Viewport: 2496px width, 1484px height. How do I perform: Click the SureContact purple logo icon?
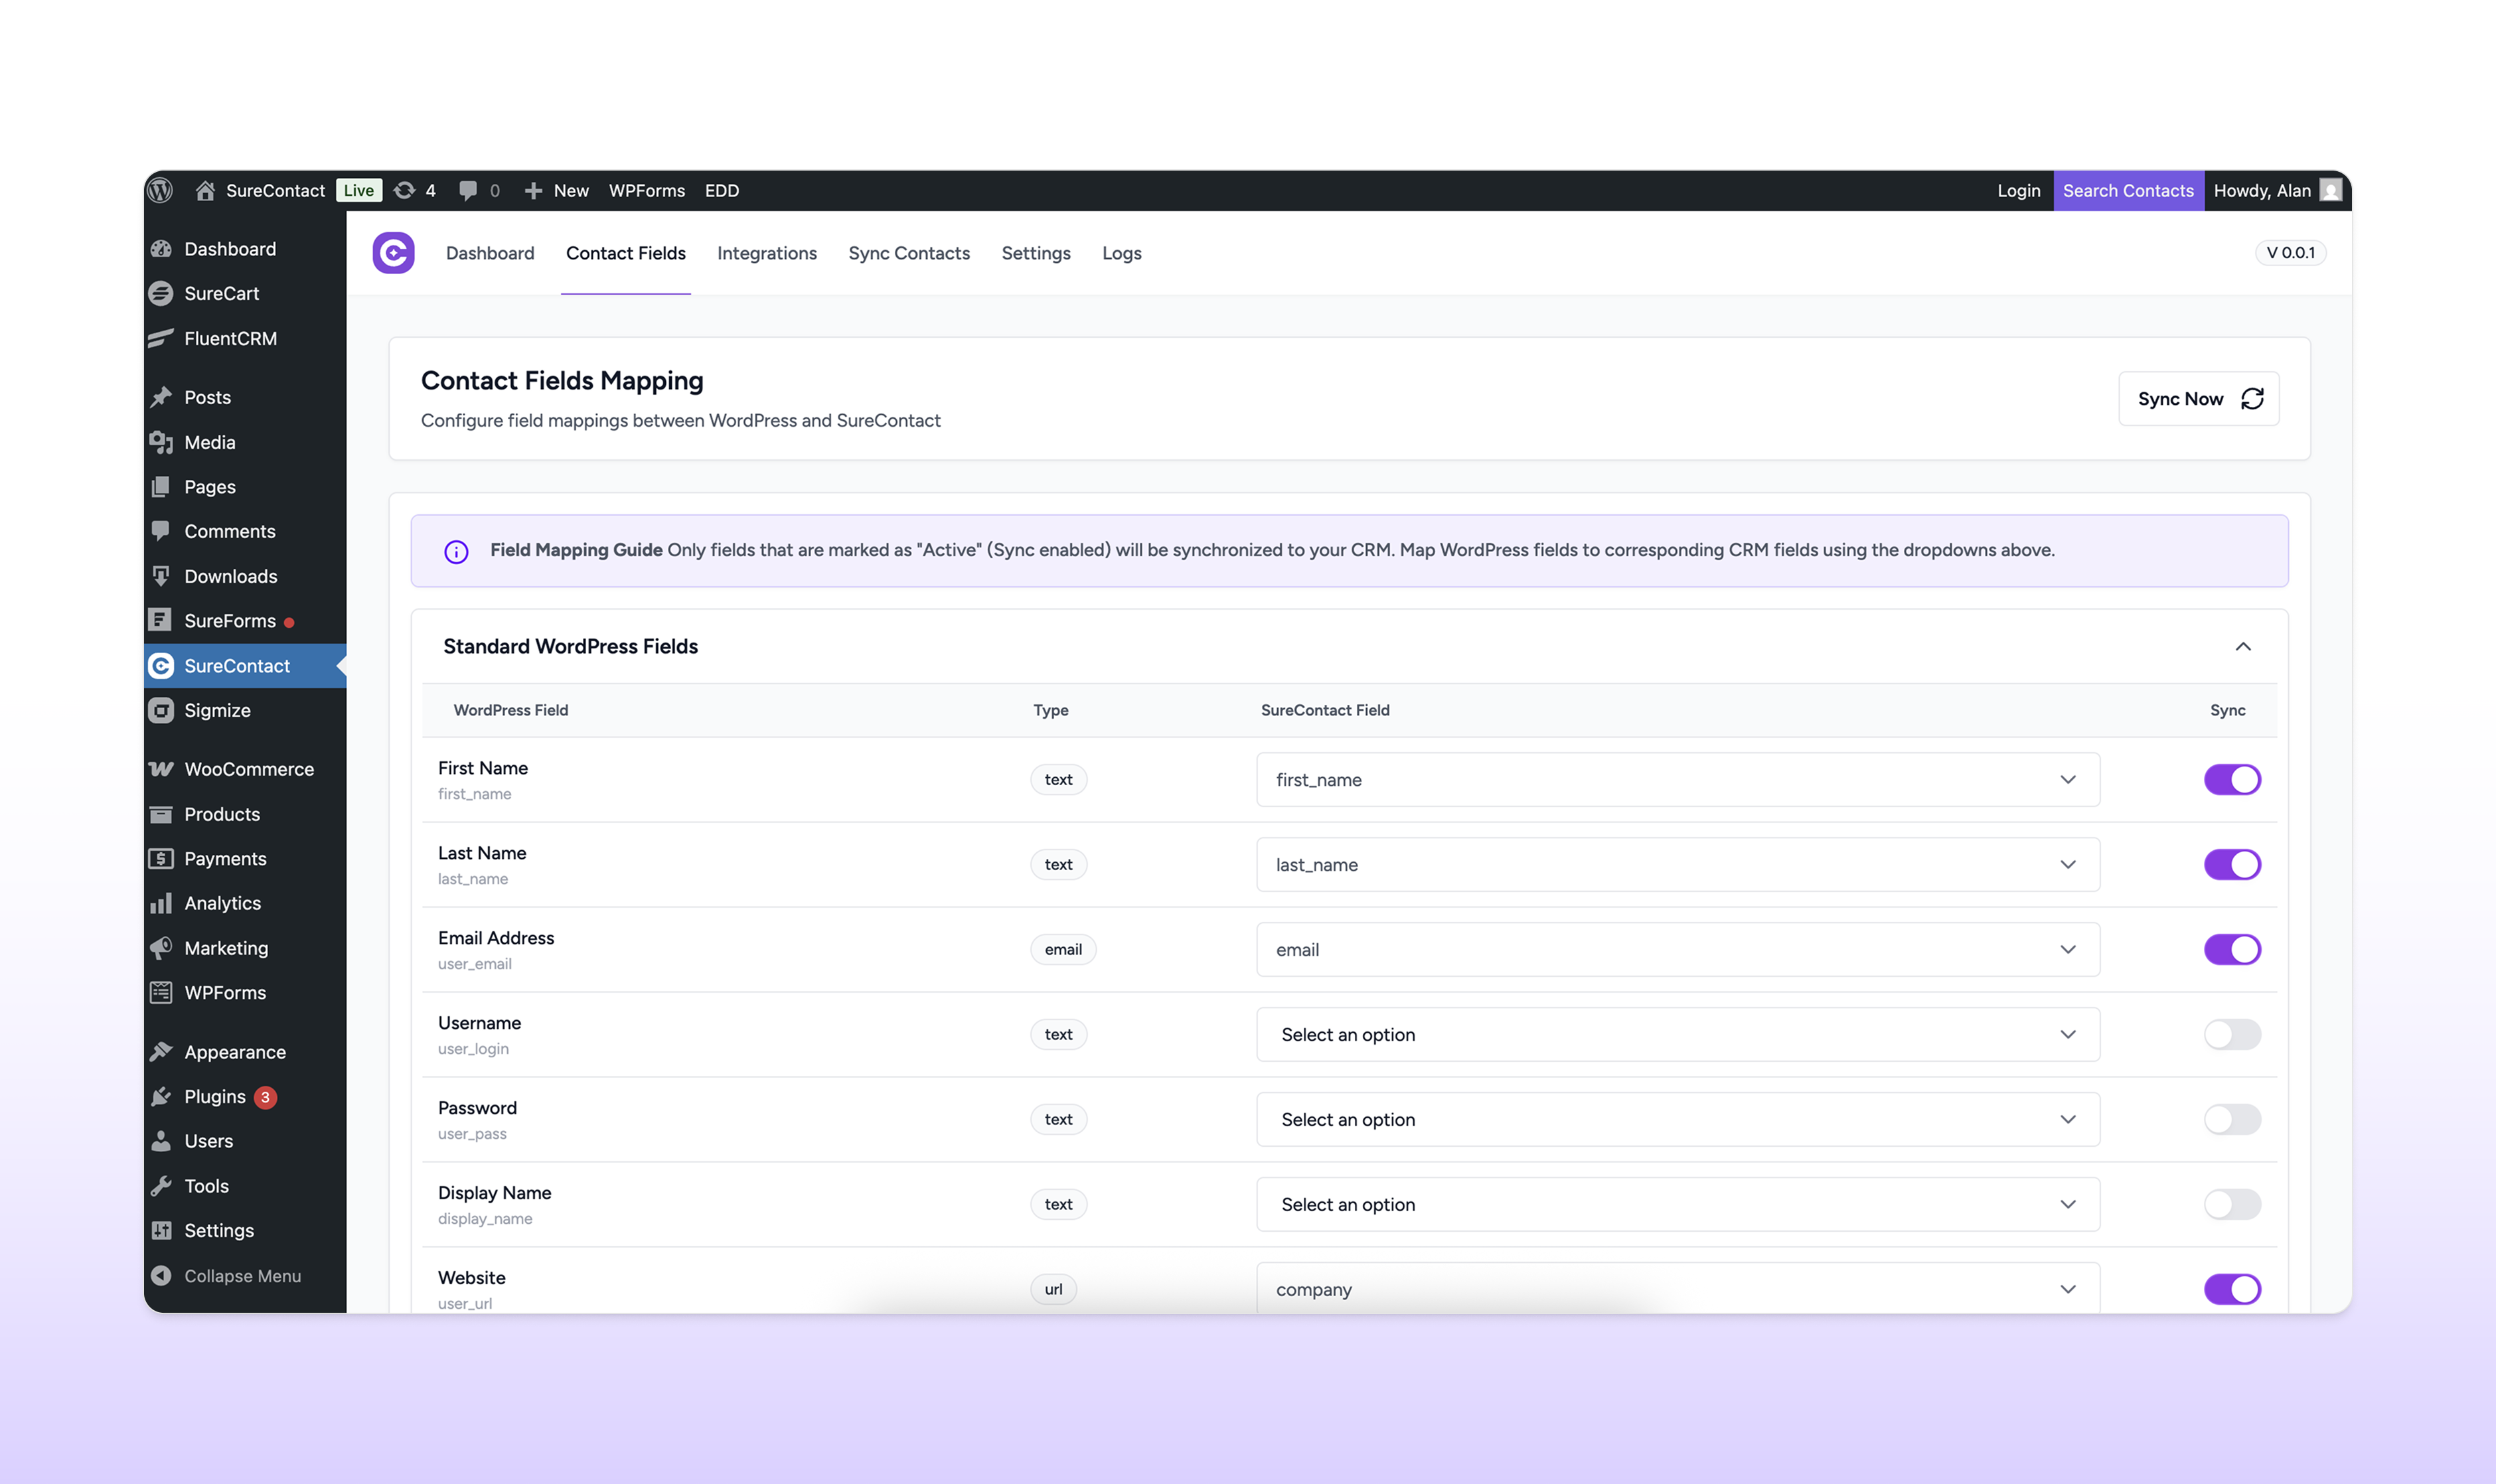(x=393, y=253)
